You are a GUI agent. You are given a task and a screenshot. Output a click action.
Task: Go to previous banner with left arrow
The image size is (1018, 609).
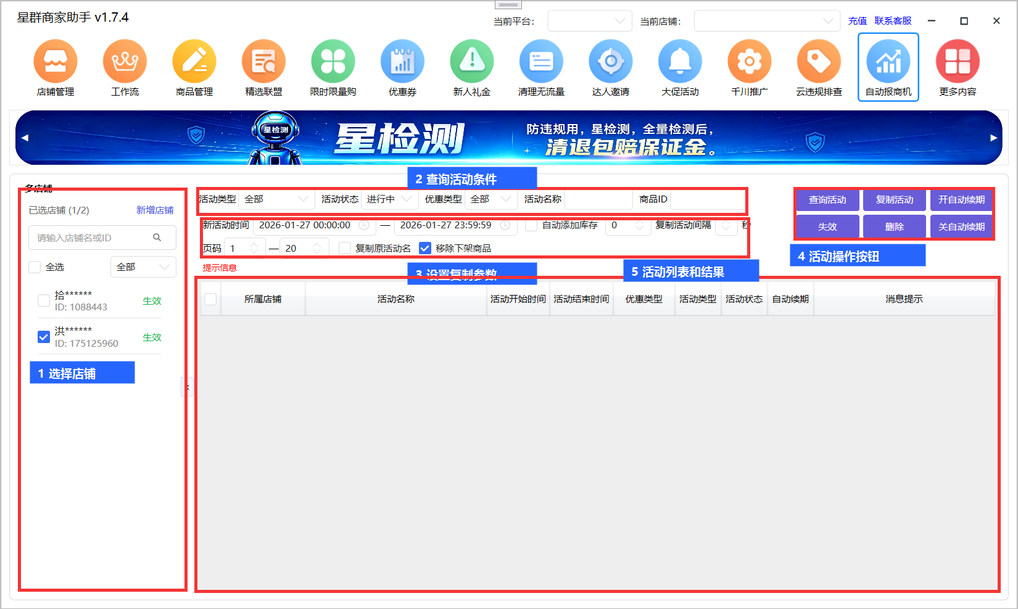pyautogui.click(x=25, y=138)
